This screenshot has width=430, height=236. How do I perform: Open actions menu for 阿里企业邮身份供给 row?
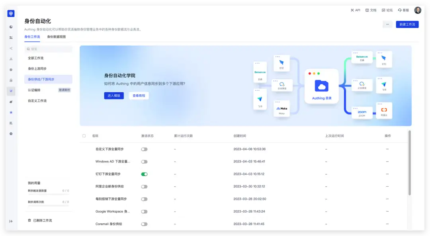coord(387,186)
